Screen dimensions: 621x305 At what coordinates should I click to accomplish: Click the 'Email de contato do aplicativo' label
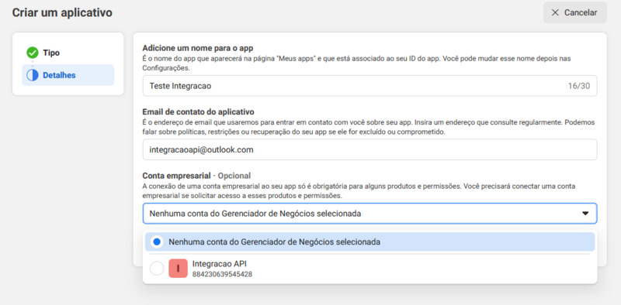[x=198, y=111]
